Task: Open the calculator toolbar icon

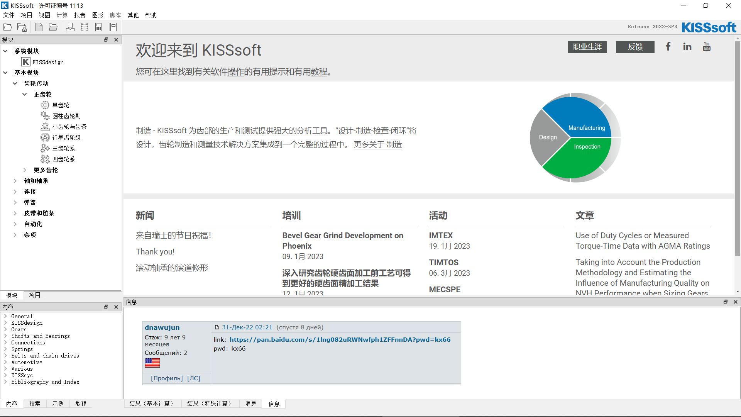Action: click(x=99, y=27)
